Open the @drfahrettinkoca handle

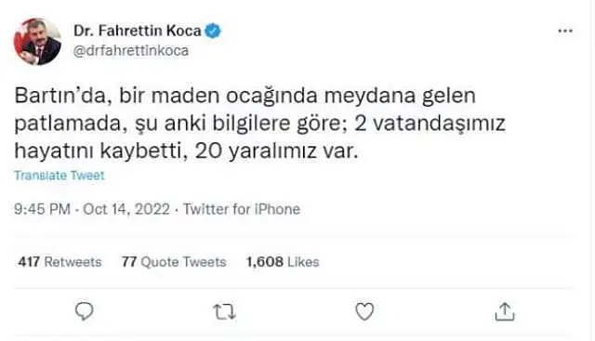coord(131,51)
